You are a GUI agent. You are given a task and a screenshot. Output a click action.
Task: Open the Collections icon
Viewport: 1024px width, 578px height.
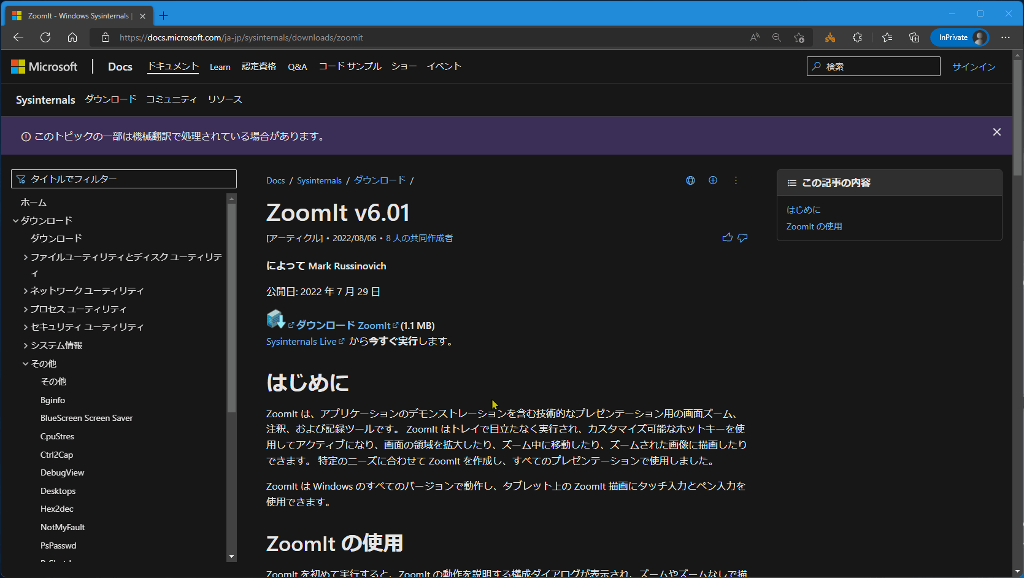pos(914,37)
